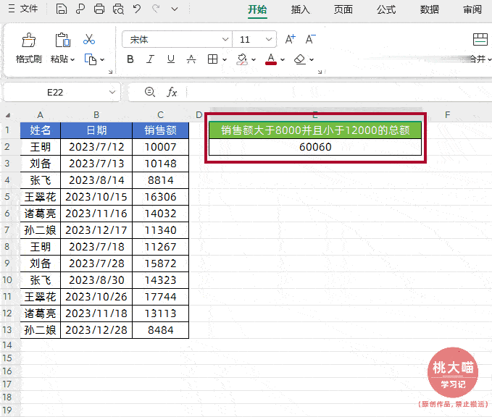Select the cell with 10007
The image size is (492, 417).
(160, 147)
